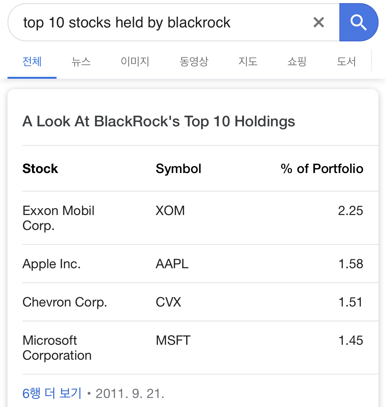Clear the search query with X icon

[x=319, y=22]
